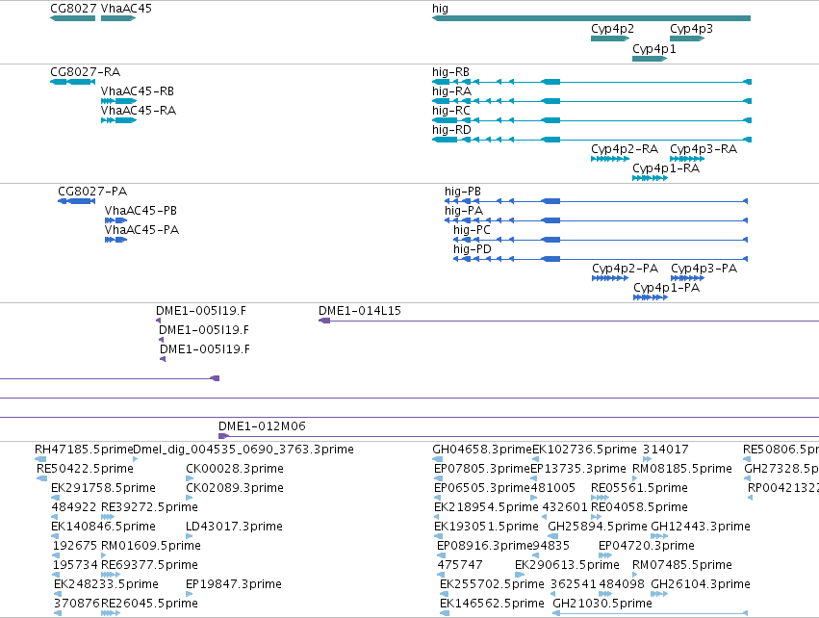Viewport: 819px width, 618px height.
Task: Click the hig-PD protein label
Action: tap(473, 249)
